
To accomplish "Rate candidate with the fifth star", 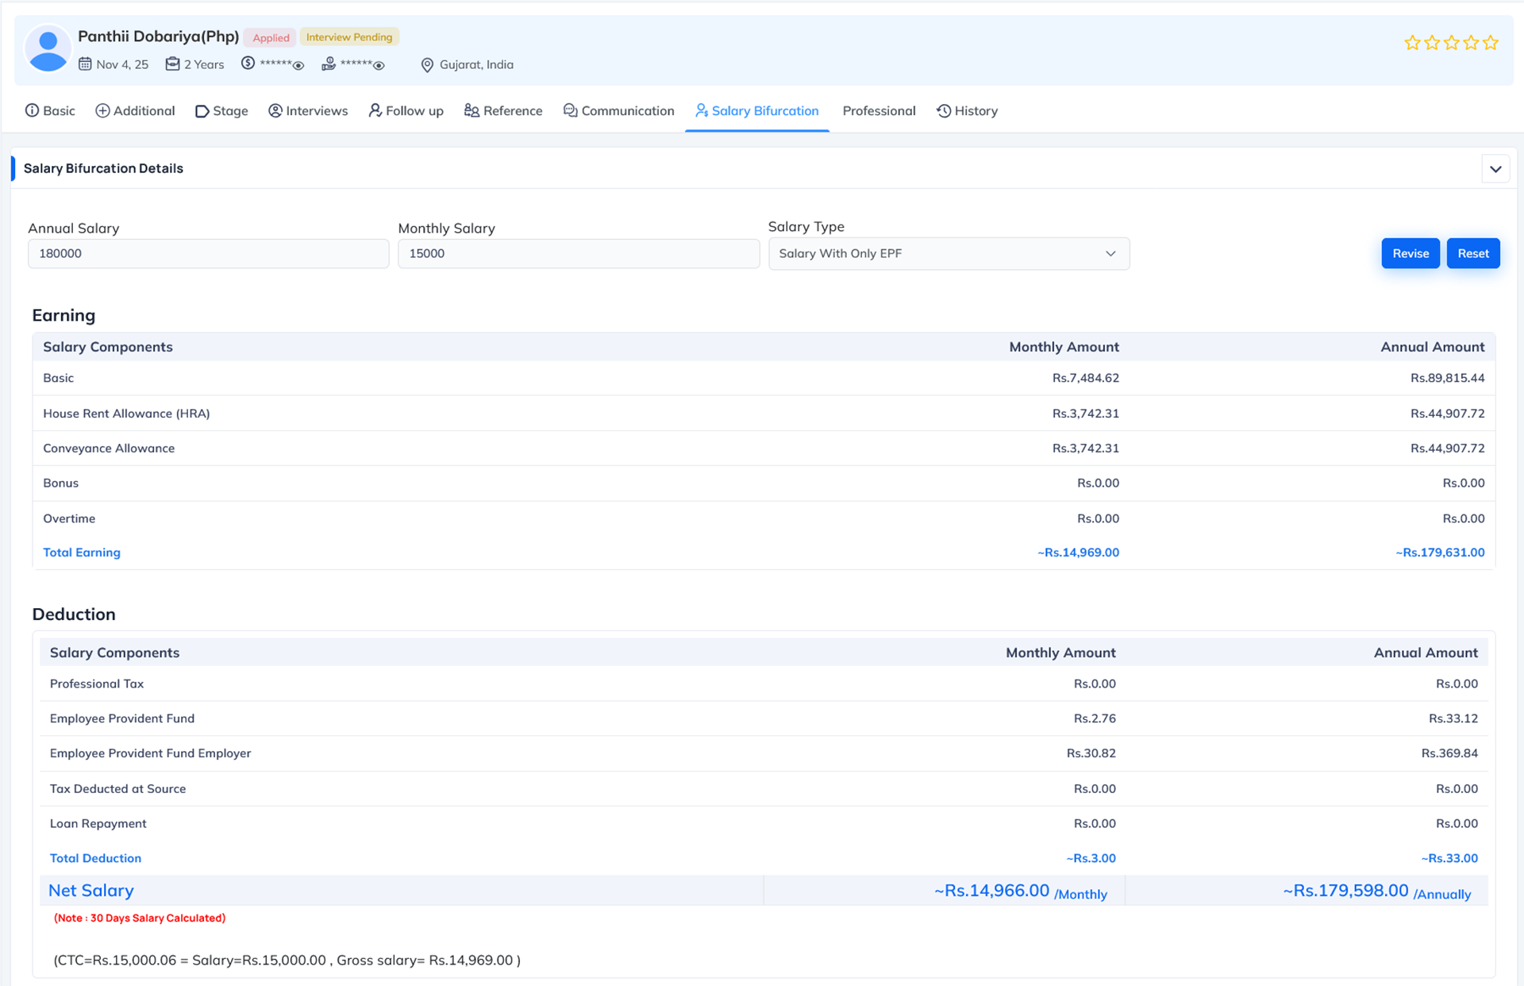I will (1490, 43).
